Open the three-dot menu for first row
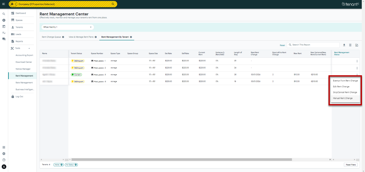365x172 pixels. click(357, 61)
